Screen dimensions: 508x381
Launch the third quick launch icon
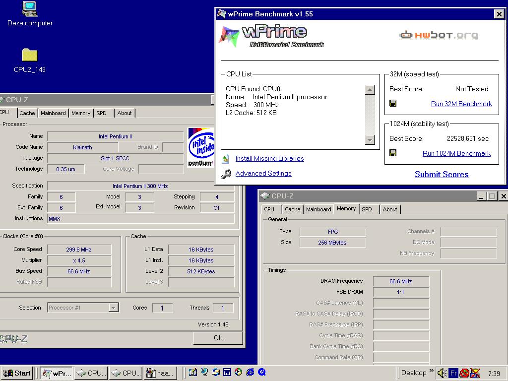tap(215, 373)
